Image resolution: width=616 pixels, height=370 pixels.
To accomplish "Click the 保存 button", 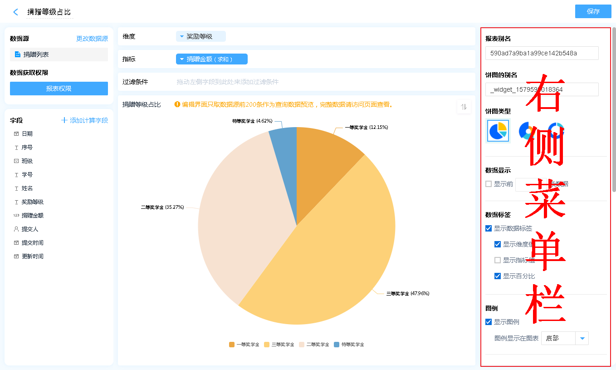I will (593, 11).
